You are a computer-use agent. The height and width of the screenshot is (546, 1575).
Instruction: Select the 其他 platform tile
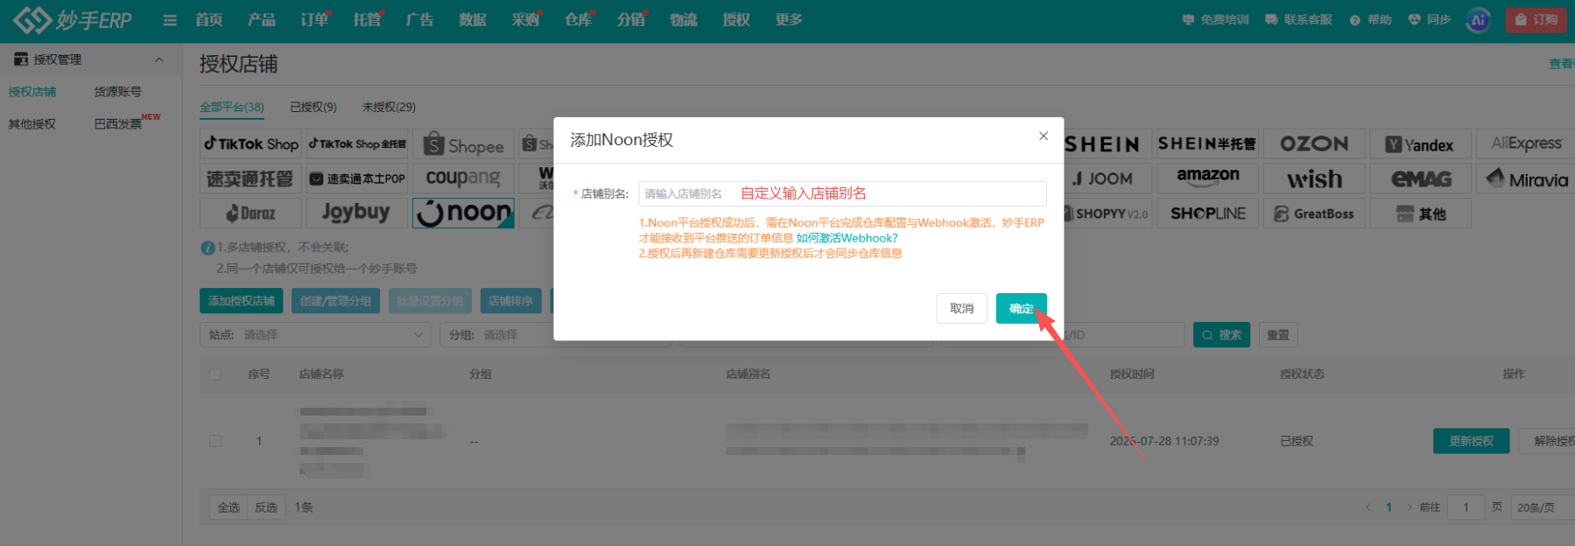(x=1420, y=213)
